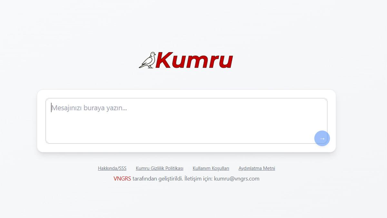Click the white card margin left of the message box
Image resolution: width=387 pixels, height=218 pixels.
click(41, 121)
